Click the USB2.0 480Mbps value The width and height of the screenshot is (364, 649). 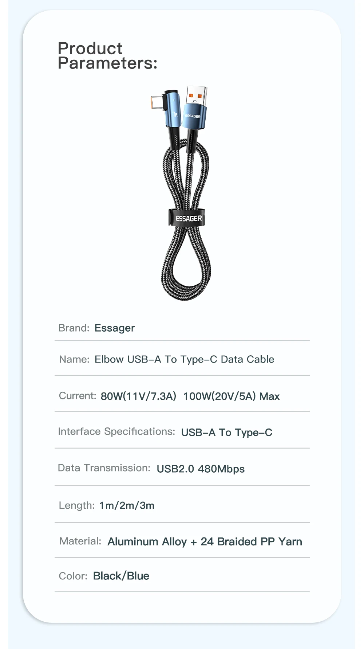click(x=201, y=469)
